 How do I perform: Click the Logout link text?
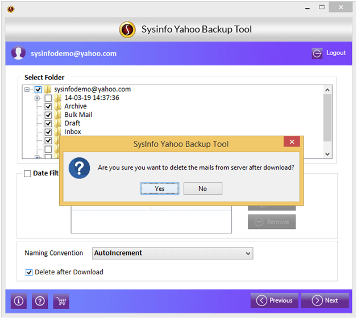pos(336,53)
